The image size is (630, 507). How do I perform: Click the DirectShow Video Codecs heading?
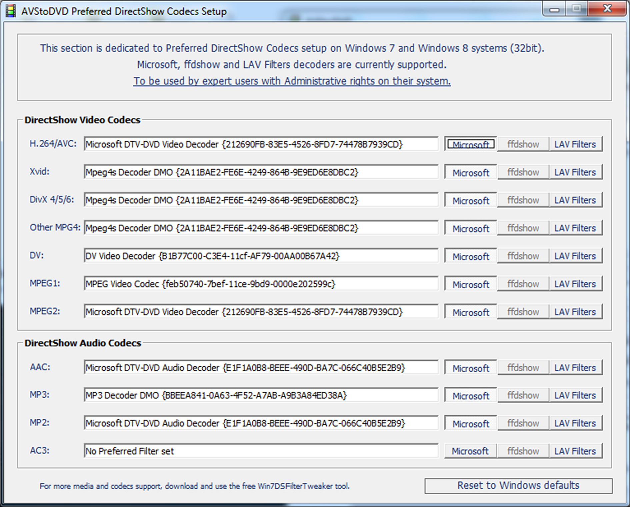click(x=82, y=120)
